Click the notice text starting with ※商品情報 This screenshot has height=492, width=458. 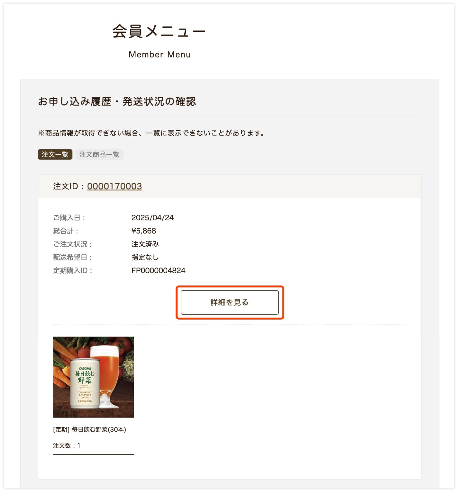coord(151,133)
